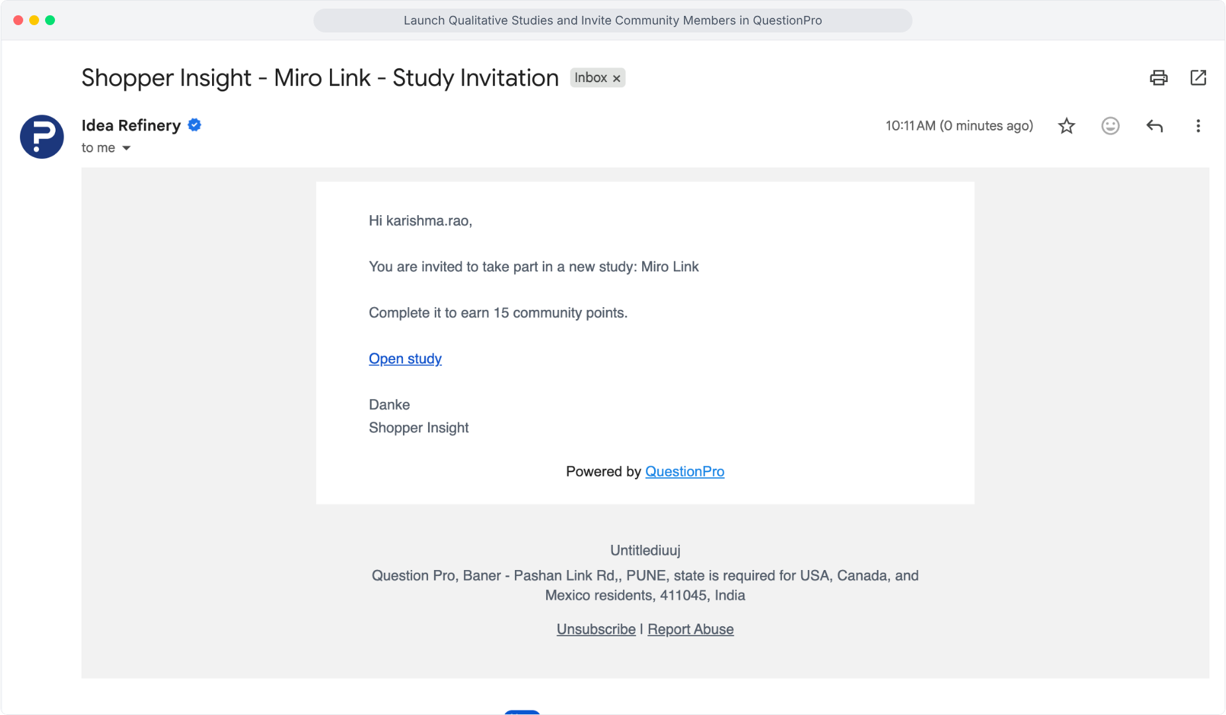Image resolution: width=1226 pixels, height=715 pixels.
Task: Click the 'Untitlediuuj' footer text
Action: (645, 550)
